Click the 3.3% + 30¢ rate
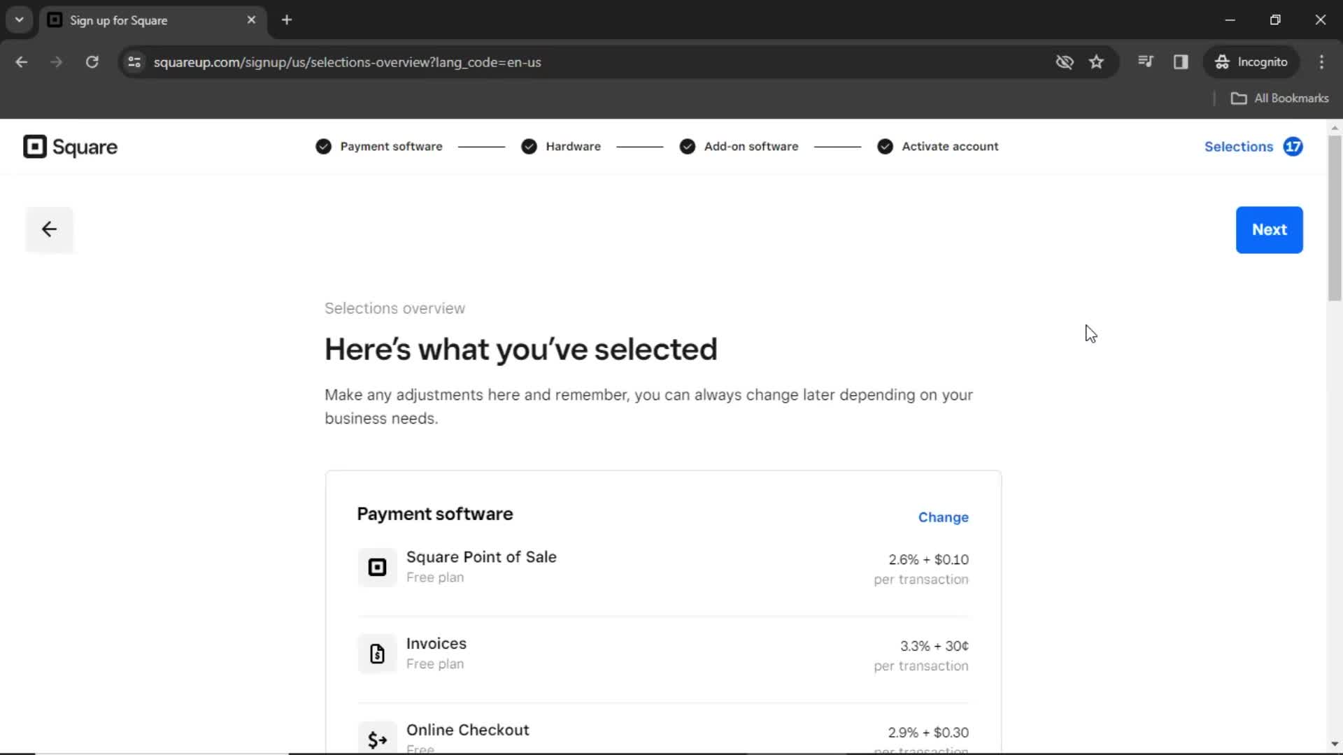 934,646
